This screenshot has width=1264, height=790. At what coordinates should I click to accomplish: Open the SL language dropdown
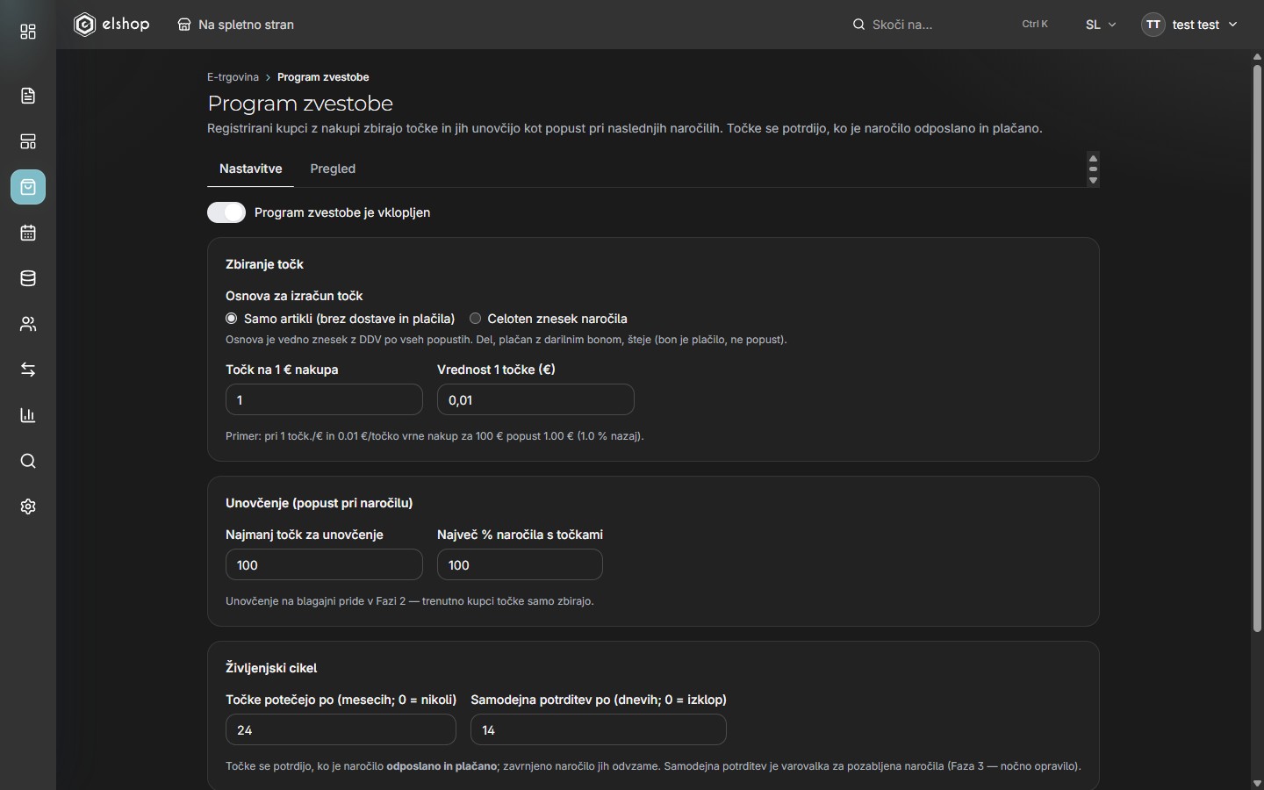[x=1101, y=25]
